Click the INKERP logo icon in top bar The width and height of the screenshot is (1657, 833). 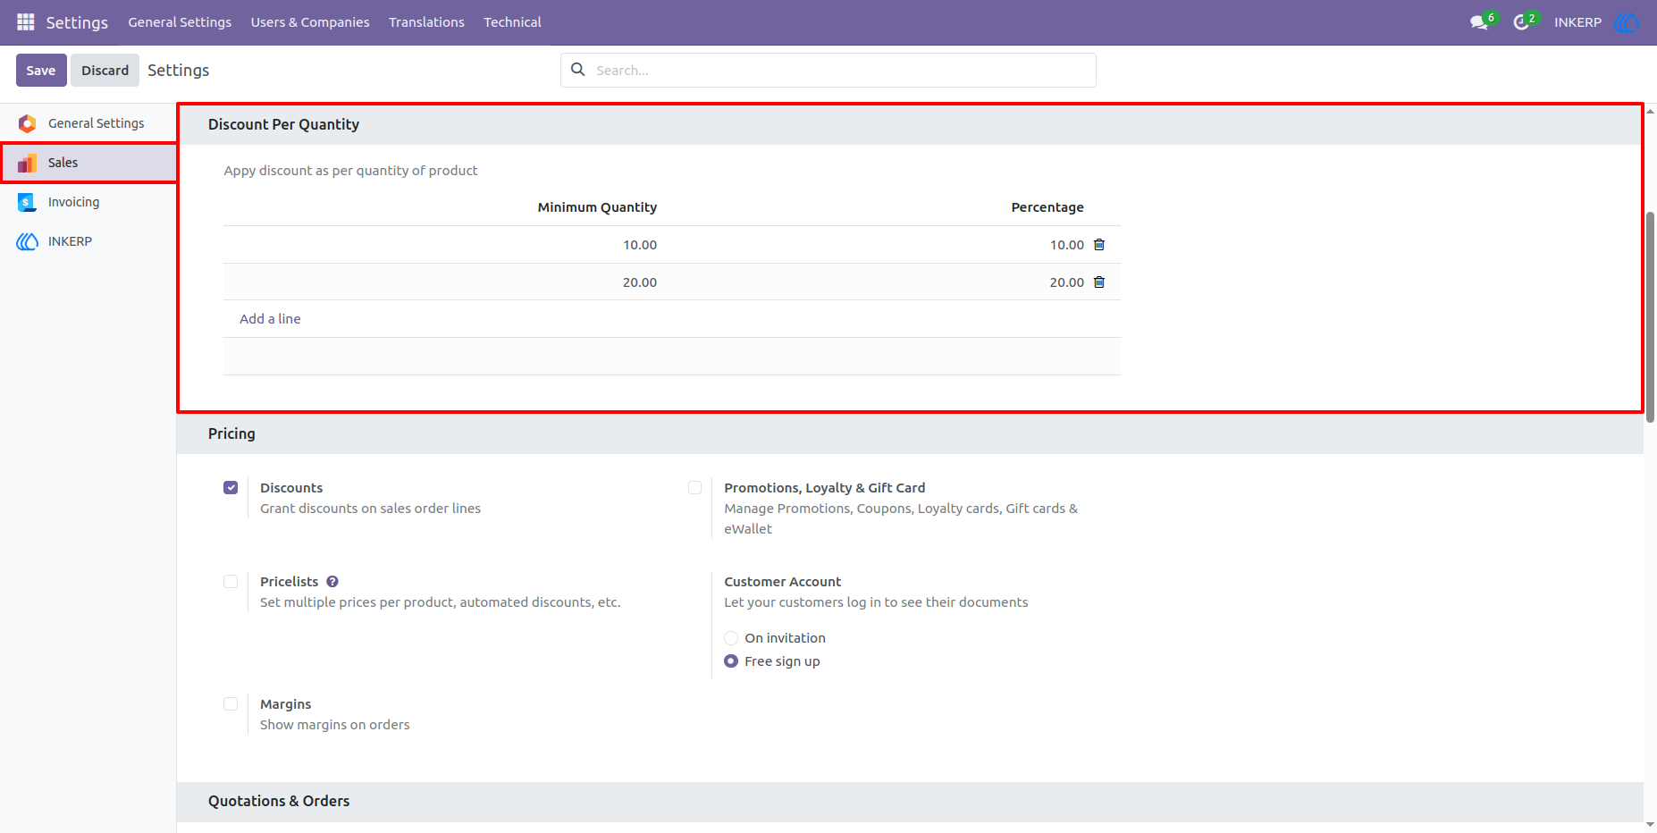pyautogui.click(x=1628, y=21)
